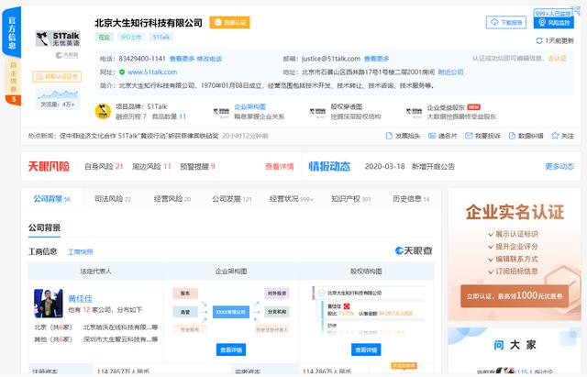
Task: Switch to the 经营风险 tab
Action: [x=172, y=199]
